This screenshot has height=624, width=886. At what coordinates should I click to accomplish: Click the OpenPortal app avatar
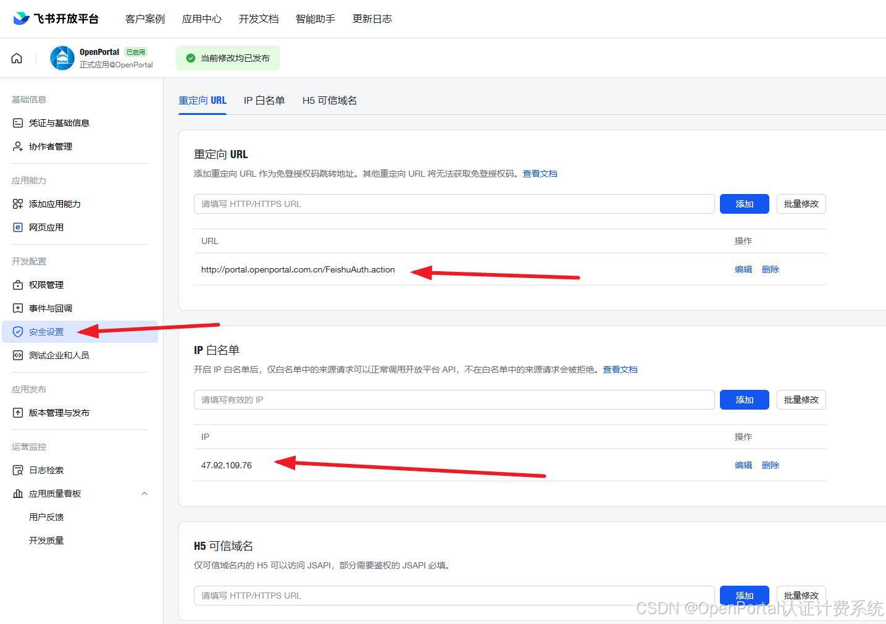click(62, 58)
